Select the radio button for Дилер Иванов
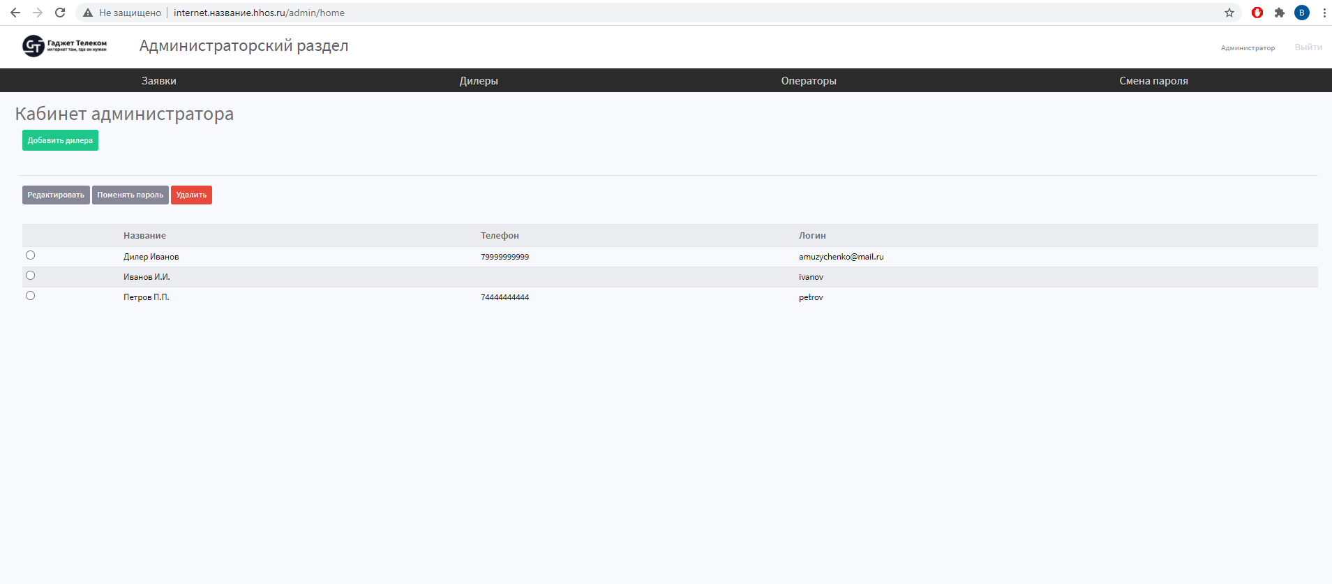 (x=30, y=255)
